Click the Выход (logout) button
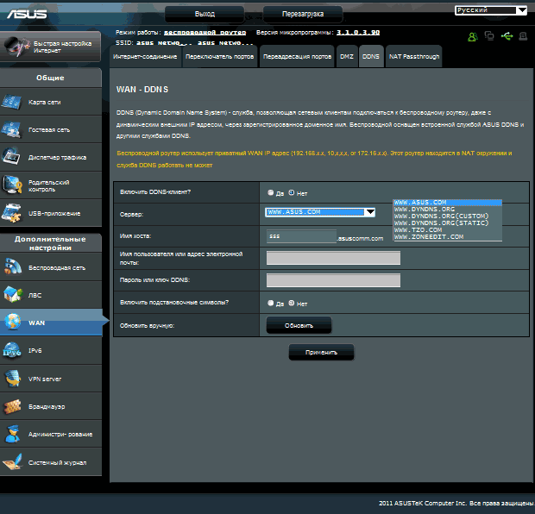Image resolution: width=535 pixels, height=514 pixels. (x=205, y=14)
